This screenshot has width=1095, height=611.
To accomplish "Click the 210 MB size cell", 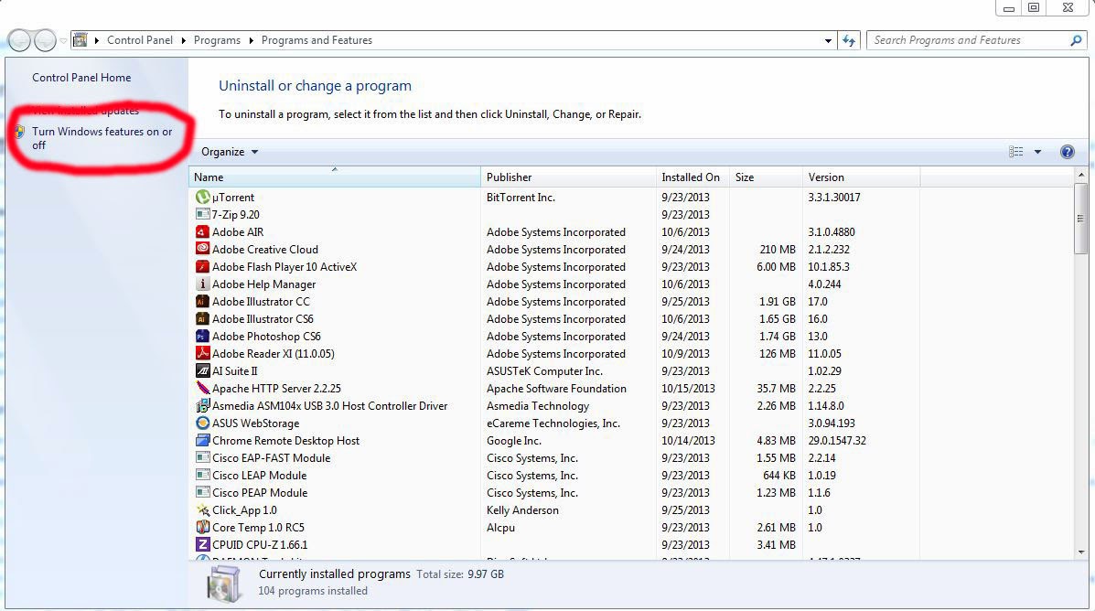I will tap(778, 250).
